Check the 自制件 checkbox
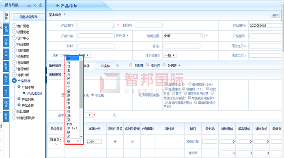 pos(131,65)
